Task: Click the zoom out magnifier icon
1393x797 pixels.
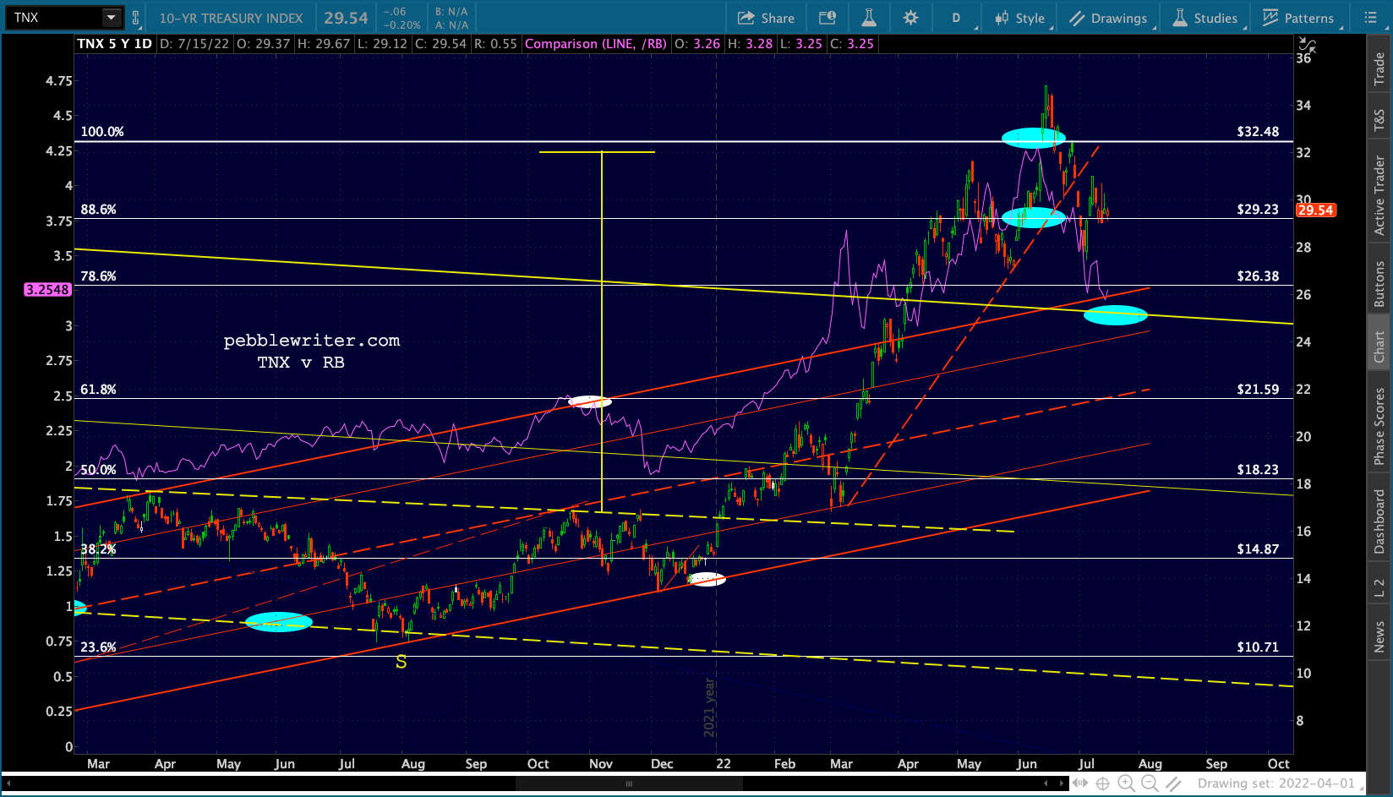Action: tap(1150, 783)
